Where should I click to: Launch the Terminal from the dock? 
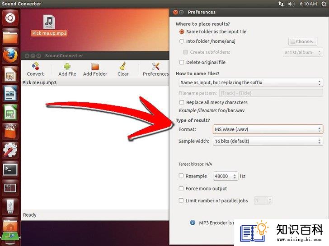pos(10,169)
